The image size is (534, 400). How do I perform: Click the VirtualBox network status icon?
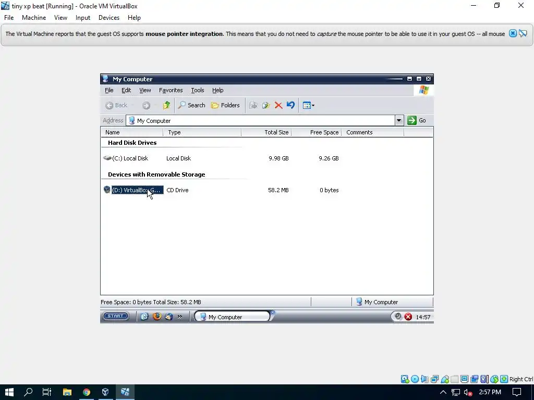[x=434, y=379]
